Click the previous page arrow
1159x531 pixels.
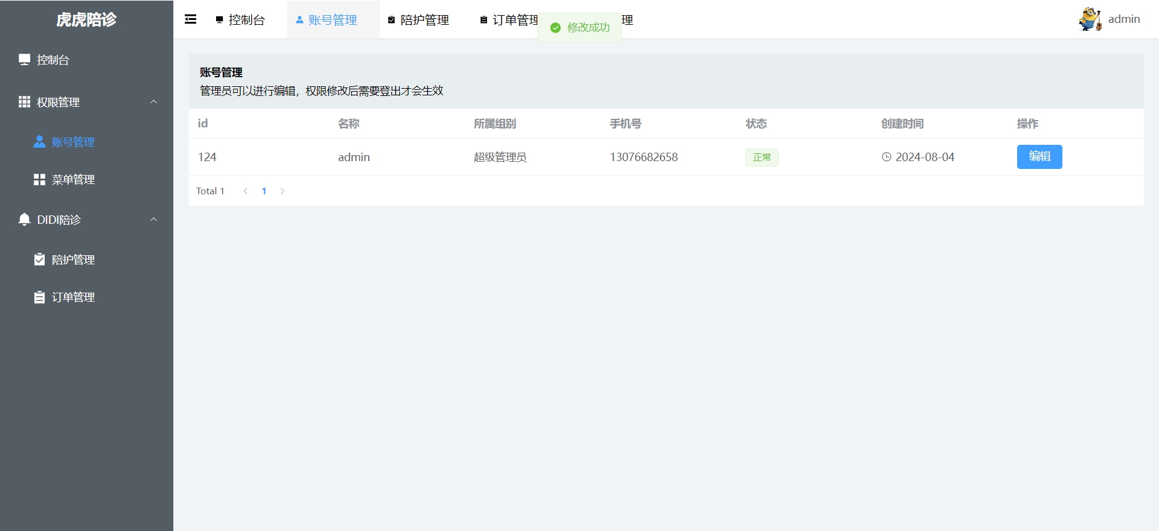[x=246, y=191]
